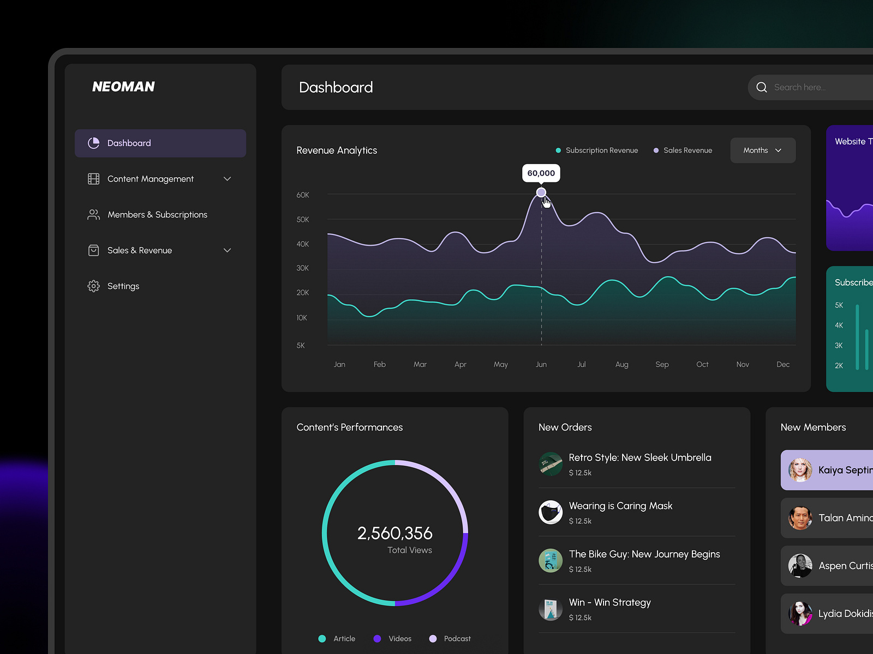
Task: Click the Settings gear icon
Action: pos(94,286)
